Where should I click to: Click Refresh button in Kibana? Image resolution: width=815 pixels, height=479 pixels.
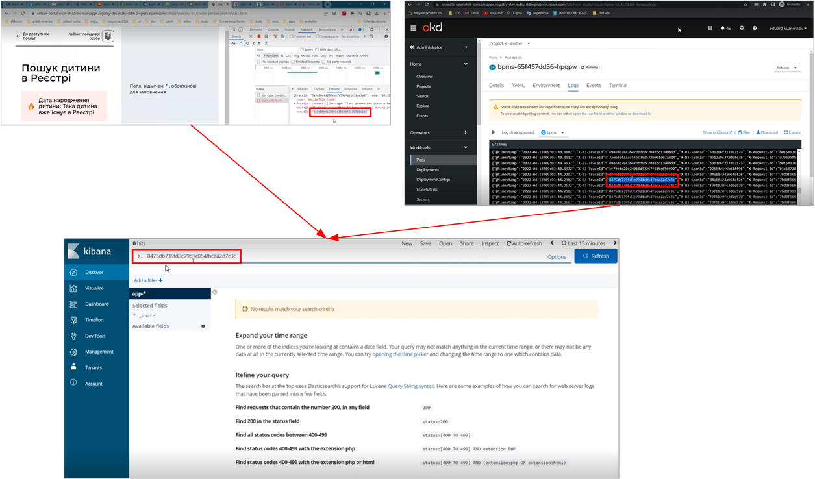pos(596,256)
